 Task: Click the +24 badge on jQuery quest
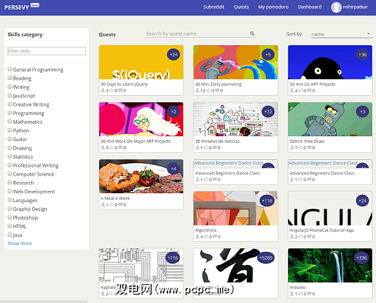(173, 55)
